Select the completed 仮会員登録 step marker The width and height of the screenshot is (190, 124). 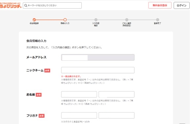click(x=34, y=20)
